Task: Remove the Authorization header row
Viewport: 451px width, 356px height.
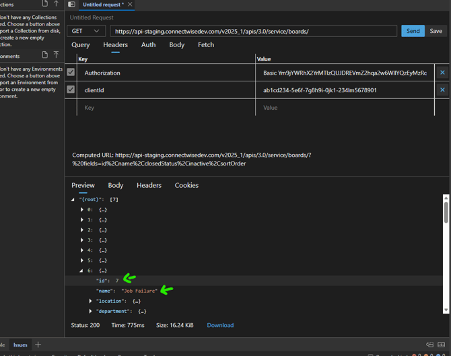Action: (442, 73)
